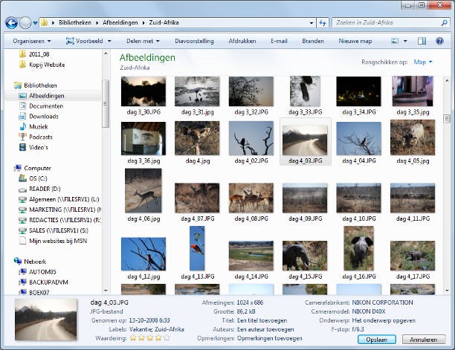Click the file list vertical scrollbar thumb
The width and height of the screenshot is (455, 350).
[447, 118]
